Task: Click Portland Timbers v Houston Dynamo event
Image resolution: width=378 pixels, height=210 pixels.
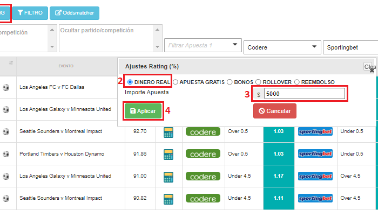Action: click(x=62, y=154)
